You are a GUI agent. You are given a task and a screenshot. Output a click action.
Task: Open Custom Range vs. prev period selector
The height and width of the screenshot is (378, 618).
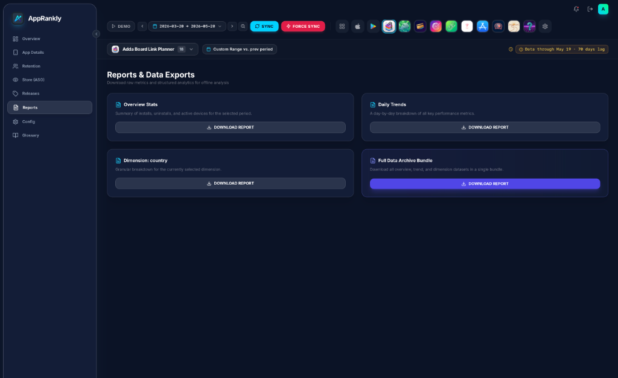(240, 50)
